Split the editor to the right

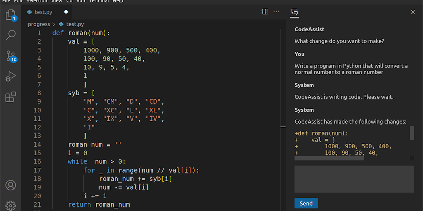[266, 12]
